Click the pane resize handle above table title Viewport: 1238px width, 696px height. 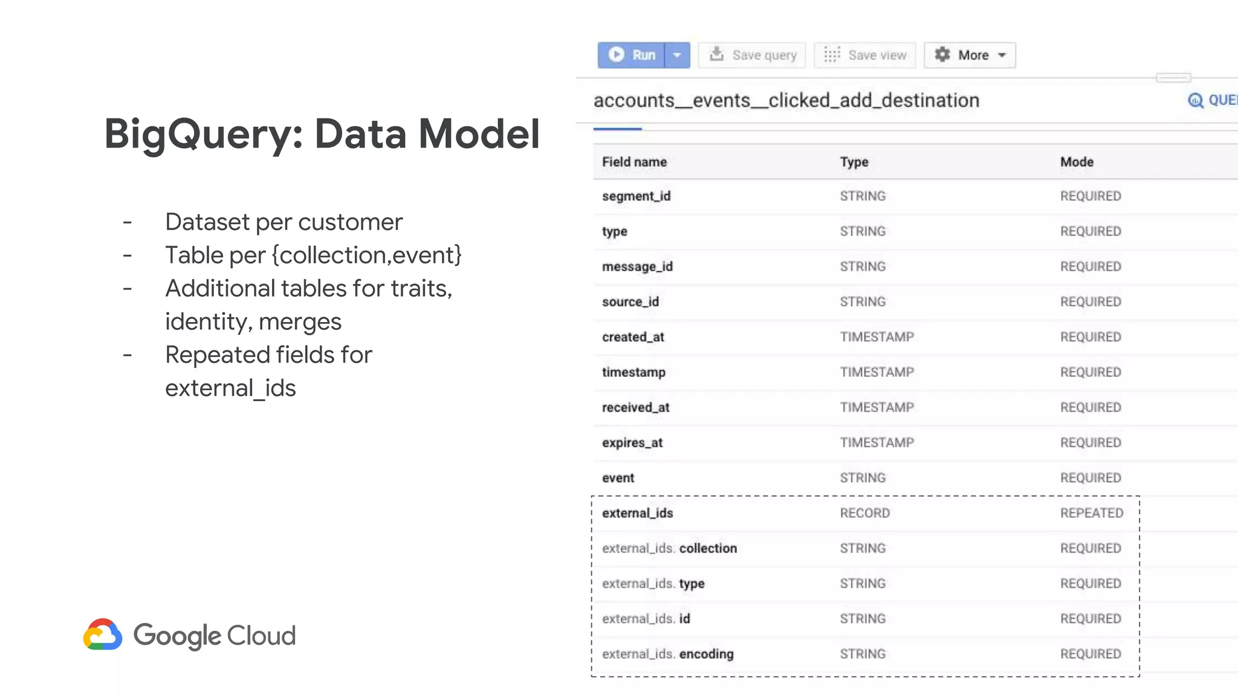click(1173, 77)
